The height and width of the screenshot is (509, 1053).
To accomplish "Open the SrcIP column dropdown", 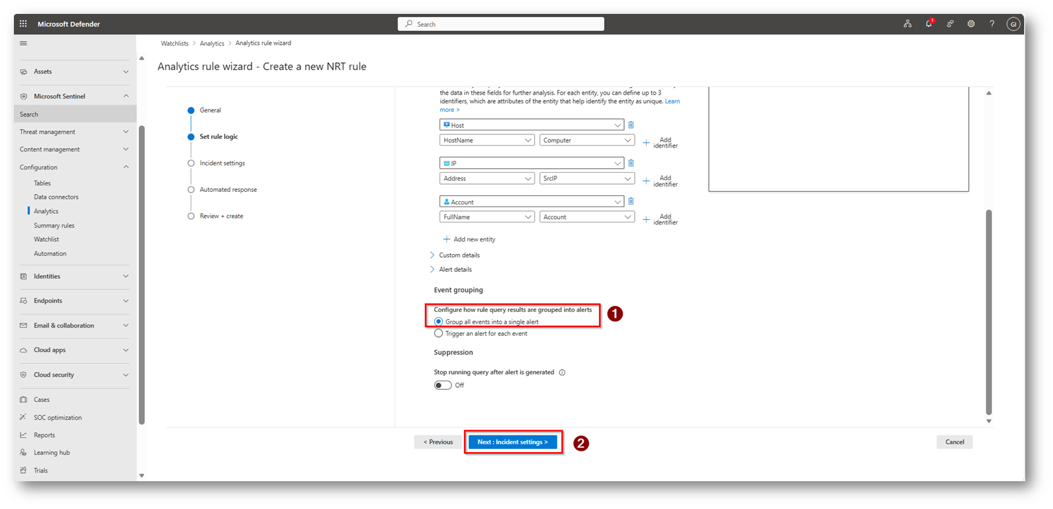I will (587, 179).
